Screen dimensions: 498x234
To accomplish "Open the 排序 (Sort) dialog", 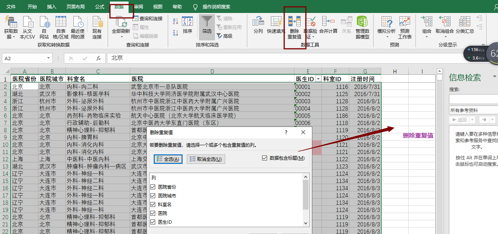I will coord(188,25).
